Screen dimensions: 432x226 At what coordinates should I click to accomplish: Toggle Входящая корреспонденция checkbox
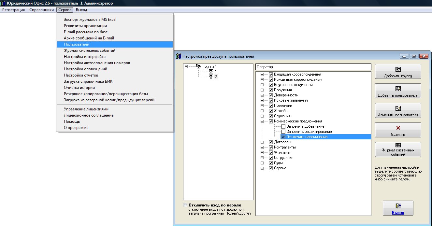[x=271, y=74]
